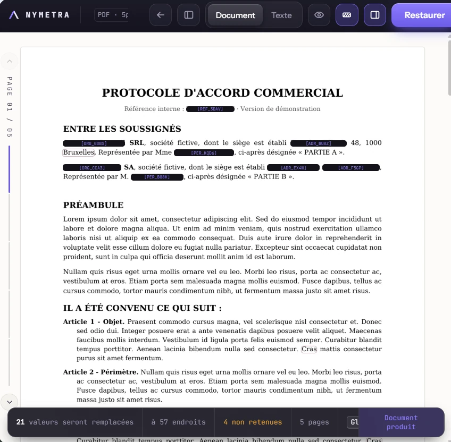Click the PER_KQD6 redacted tag

point(204,153)
